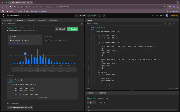Open Editorial button in submission result
The height and width of the screenshot is (112, 180).
point(60,29)
